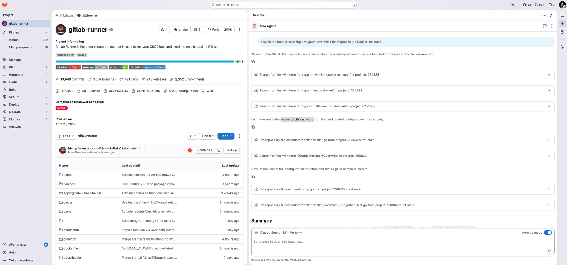Click the project visibility globe icon
Viewport: 567px width, 265px height.
coord(111,30)
